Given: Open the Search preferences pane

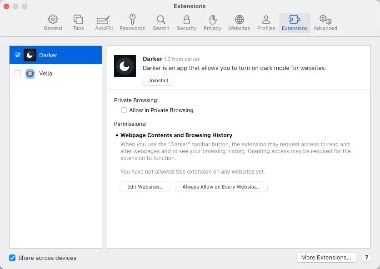Looking at the screenshot, I should (x=160, y=22).
